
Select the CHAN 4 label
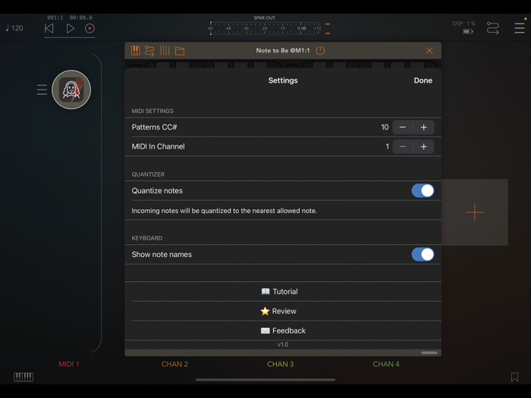pyautogui.click(x=386, y=364)
